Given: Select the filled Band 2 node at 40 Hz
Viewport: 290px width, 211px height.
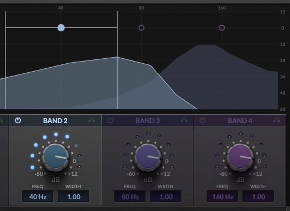Looking at the screenshot, I should point(61,28).
